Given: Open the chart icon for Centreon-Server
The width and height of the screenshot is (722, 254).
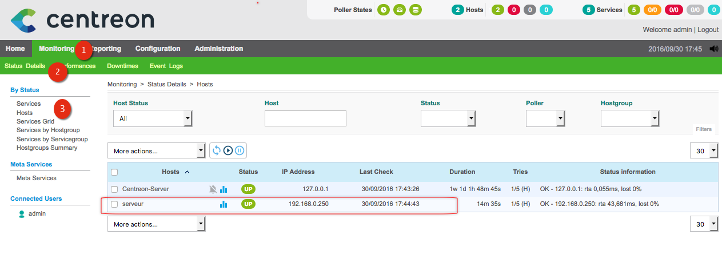Looking at the screenshot, I should coord(224,189).
